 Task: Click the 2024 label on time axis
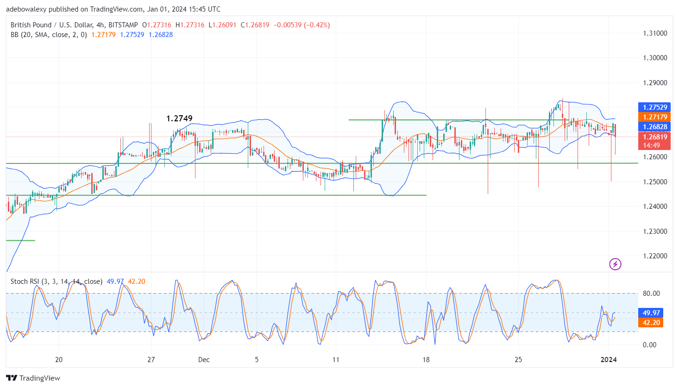(x=609, y=360)
